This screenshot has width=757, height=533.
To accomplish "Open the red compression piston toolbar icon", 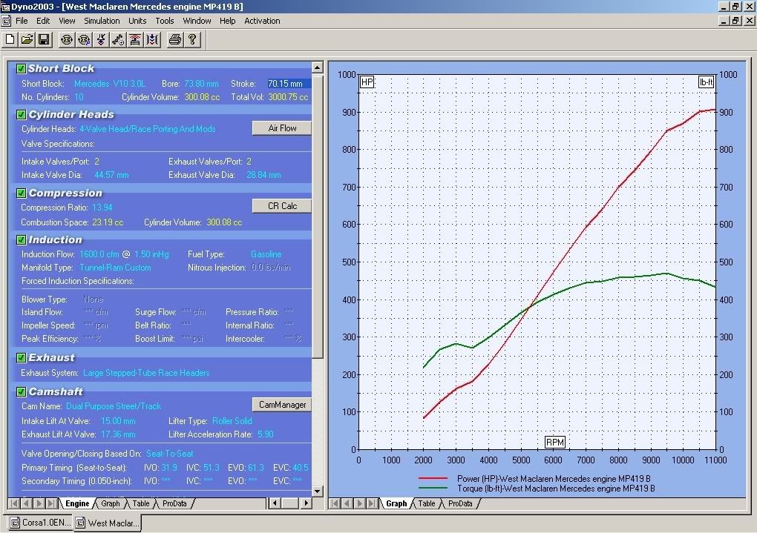I will pos(135,39).
